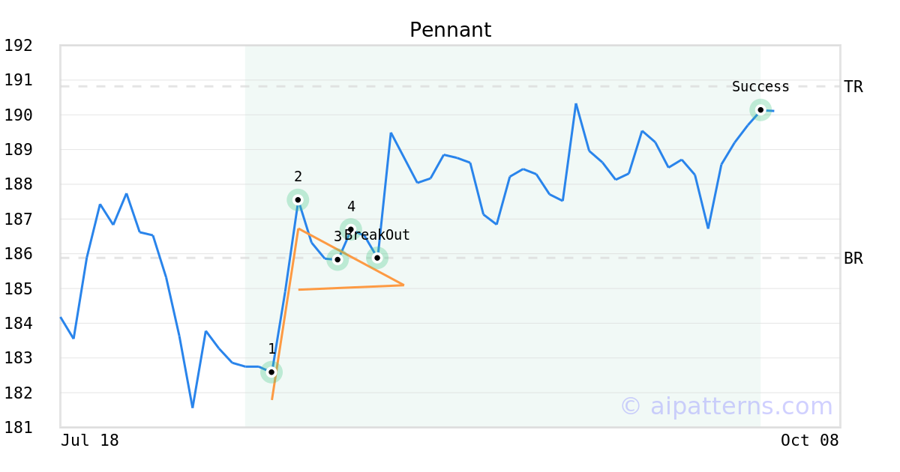Click the point 1 marker circle

pyautogui.click(x=271, y=372)
